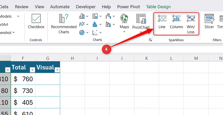
Task: Expand waterfall chart dropdown arrow
Action: click(x=114, y=16)
